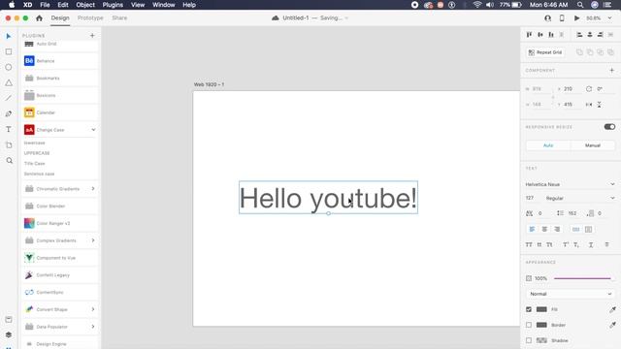This screenshot has width=621, height=349.
Task: Open the Object menu
Action: click(85, 5)
